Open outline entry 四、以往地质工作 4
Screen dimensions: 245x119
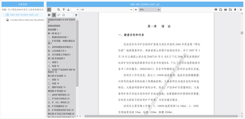[x=57, y=51]
